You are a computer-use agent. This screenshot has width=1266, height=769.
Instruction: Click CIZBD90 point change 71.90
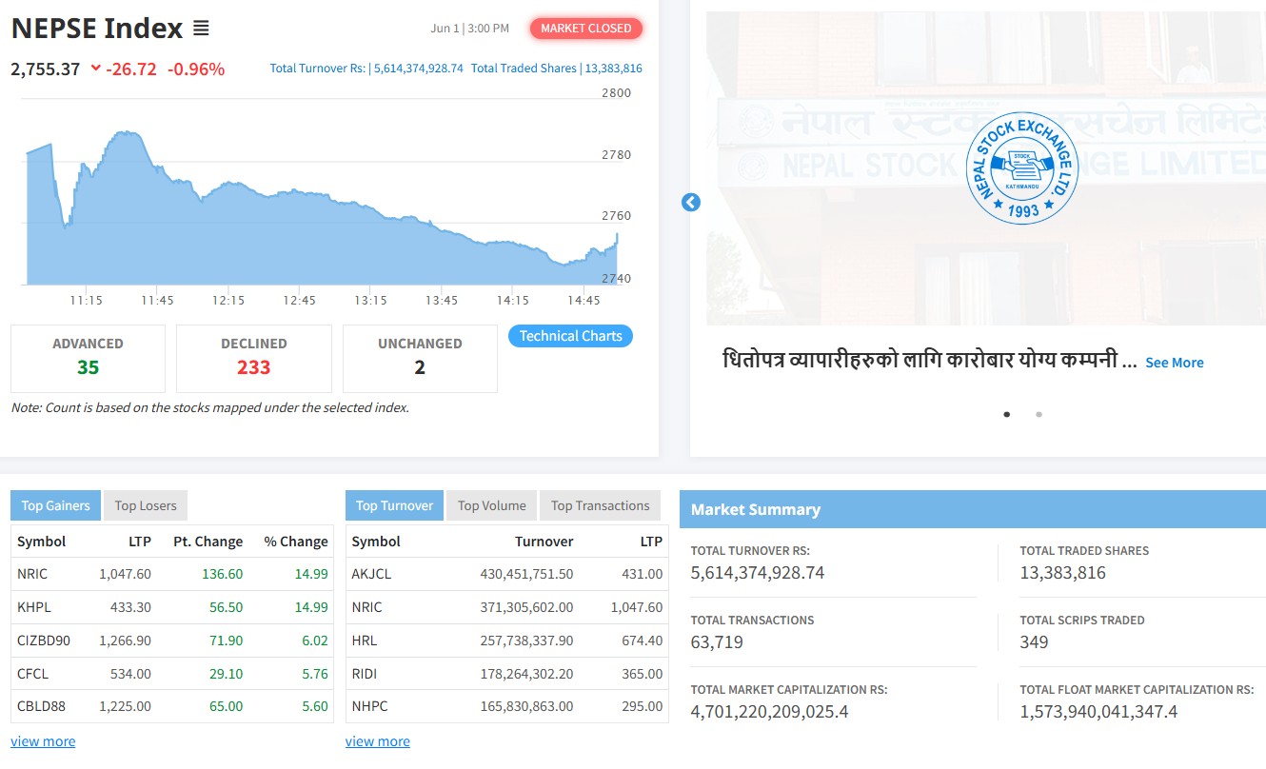tap(227, 641)
